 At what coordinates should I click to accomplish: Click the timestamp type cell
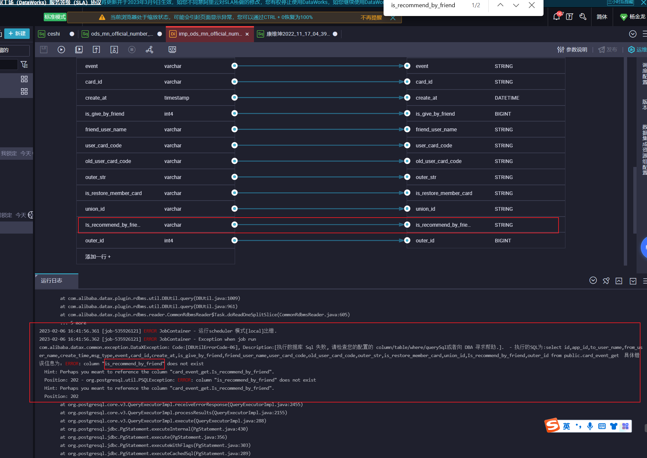point(177,98)
